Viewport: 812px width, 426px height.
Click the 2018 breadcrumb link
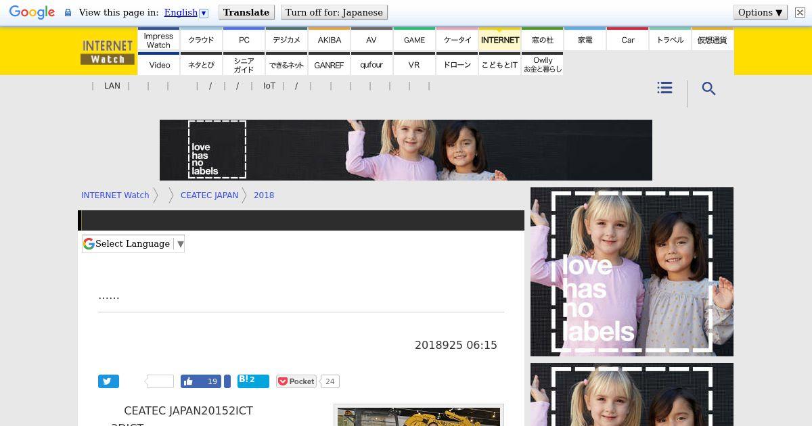click(x=264, y=195)
